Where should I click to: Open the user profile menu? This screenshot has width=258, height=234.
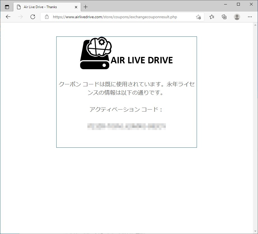pos(237,17)
